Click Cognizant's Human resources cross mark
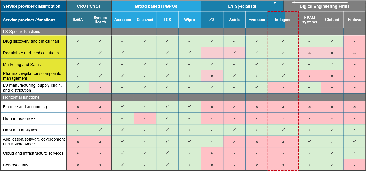Viewport: 366px width, 171px height. coord(145,118)
